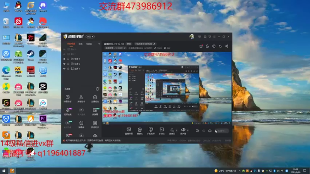Screen dimensions: 310x174
Task: Lock the 全屏 1 layer
Action: 68,69
